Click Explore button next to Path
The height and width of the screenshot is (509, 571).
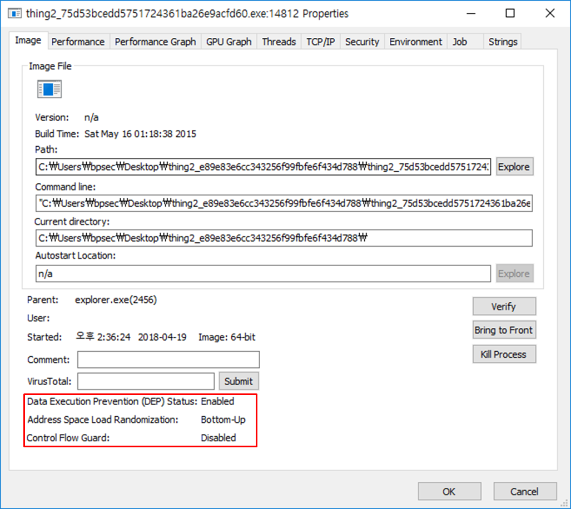point(514,167)
